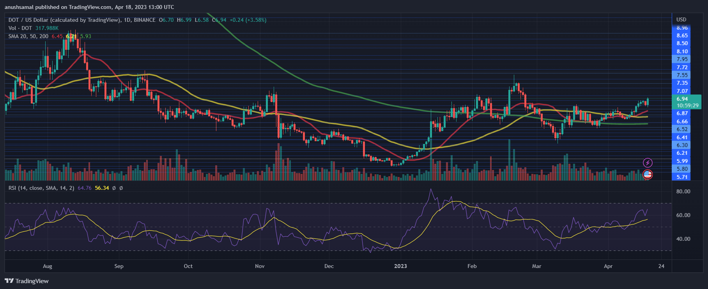Open the USD currency selector

681,19
